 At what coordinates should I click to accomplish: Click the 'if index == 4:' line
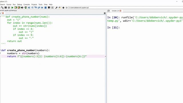pos(23,29)
